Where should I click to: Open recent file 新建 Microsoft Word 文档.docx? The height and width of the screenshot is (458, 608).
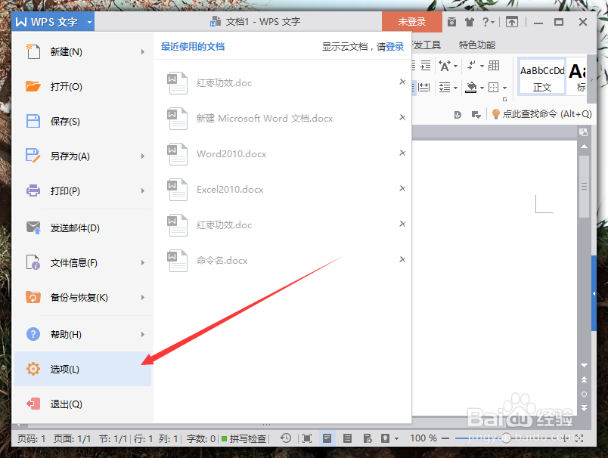point(265,119)
